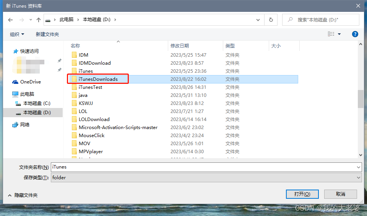Sort by 类型 column header

(230, 46)
